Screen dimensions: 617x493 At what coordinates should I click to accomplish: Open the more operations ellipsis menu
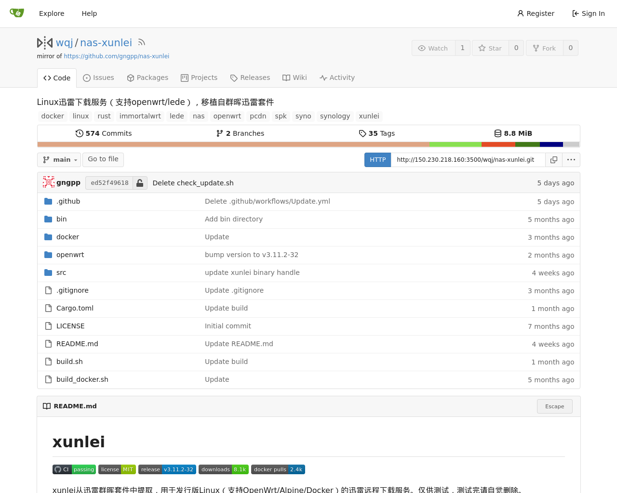click(571, 160)
